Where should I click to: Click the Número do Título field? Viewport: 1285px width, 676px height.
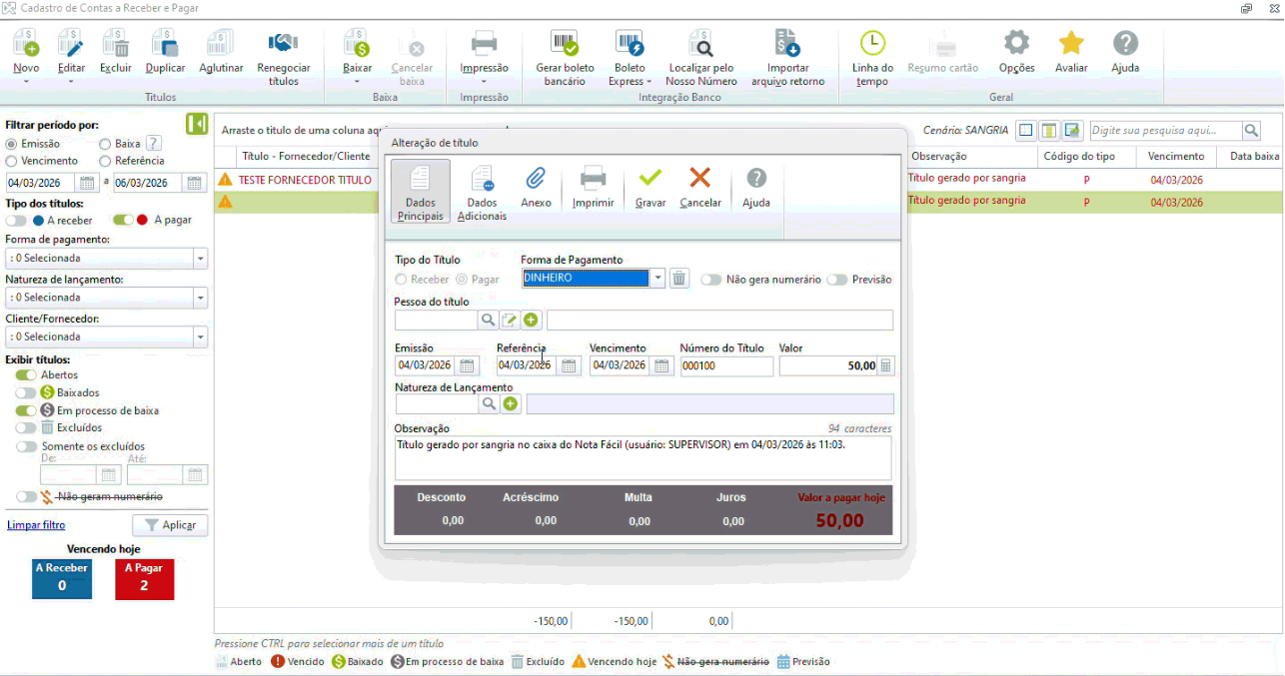pyautogui.click(x=726, y=366)
